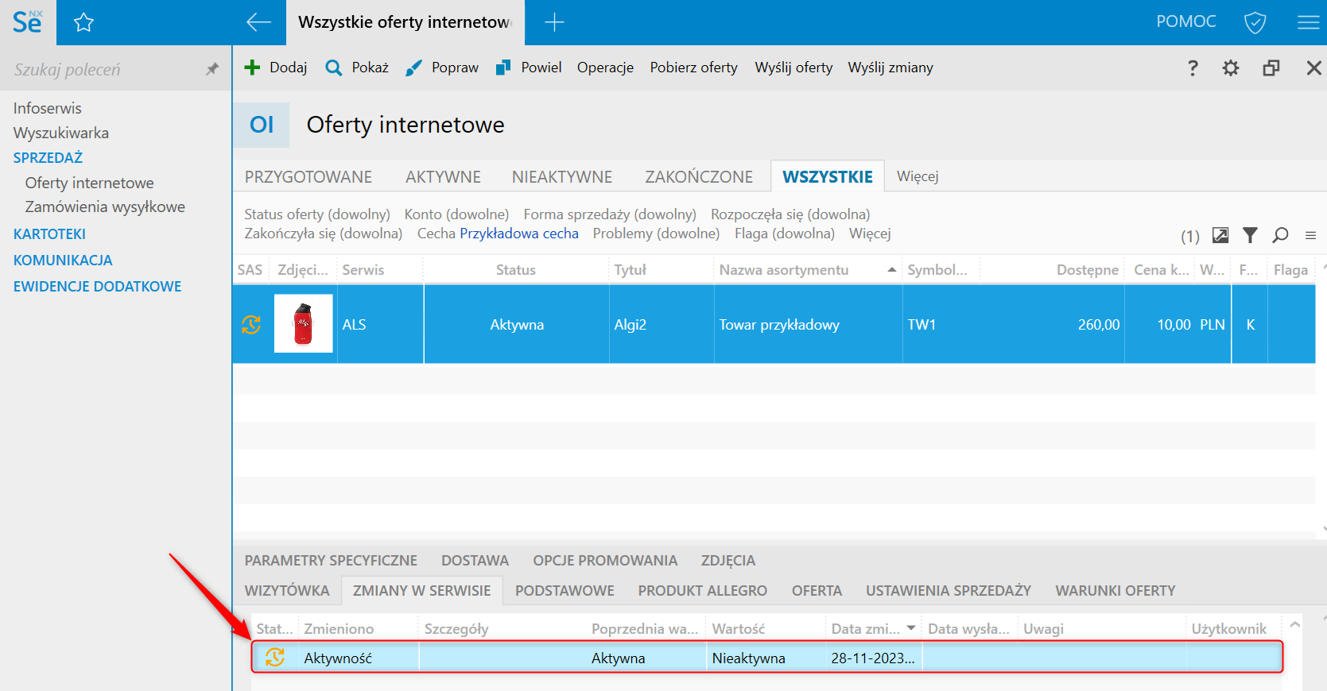Sort by Nazwa asortymentu column
The width and height of the screenshot is (1327, 691).
pos(808,270)
